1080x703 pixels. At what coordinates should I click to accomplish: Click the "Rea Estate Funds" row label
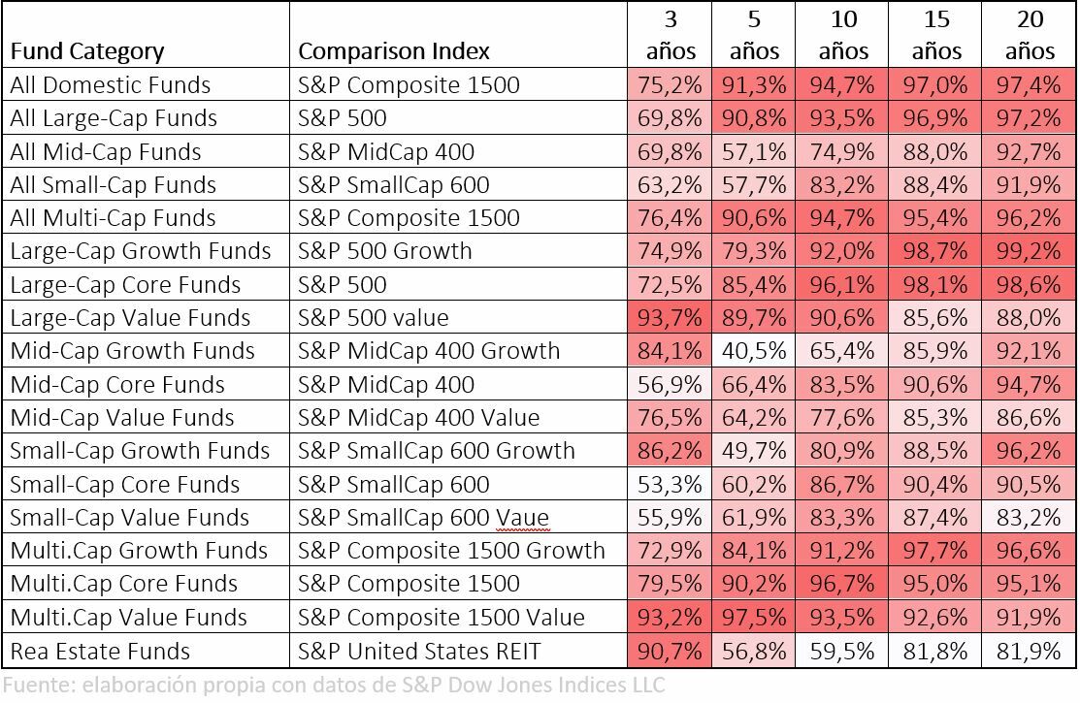pyautogui.click(x=101, y=651)
